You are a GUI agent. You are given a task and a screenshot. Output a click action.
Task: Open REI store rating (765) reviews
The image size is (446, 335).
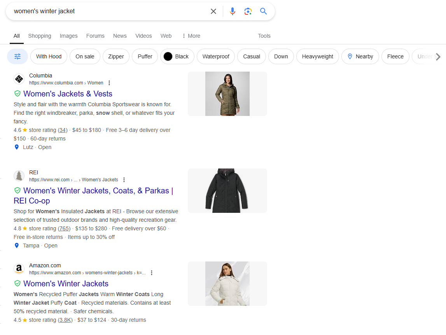tap(64, 228)
